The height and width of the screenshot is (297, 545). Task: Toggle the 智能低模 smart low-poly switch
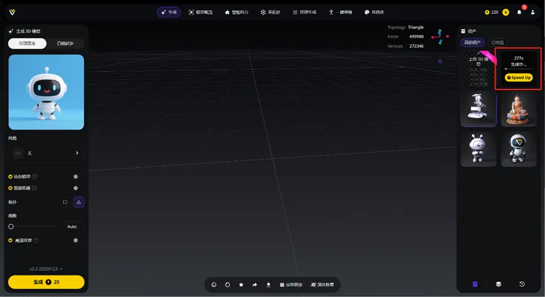click(76, 188)
